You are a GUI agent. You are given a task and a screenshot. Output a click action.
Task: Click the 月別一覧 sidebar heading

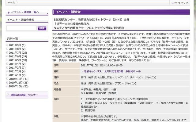point(13,39)
